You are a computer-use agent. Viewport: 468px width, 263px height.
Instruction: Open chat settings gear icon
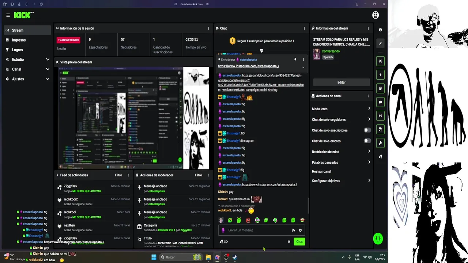click(289, 241)
